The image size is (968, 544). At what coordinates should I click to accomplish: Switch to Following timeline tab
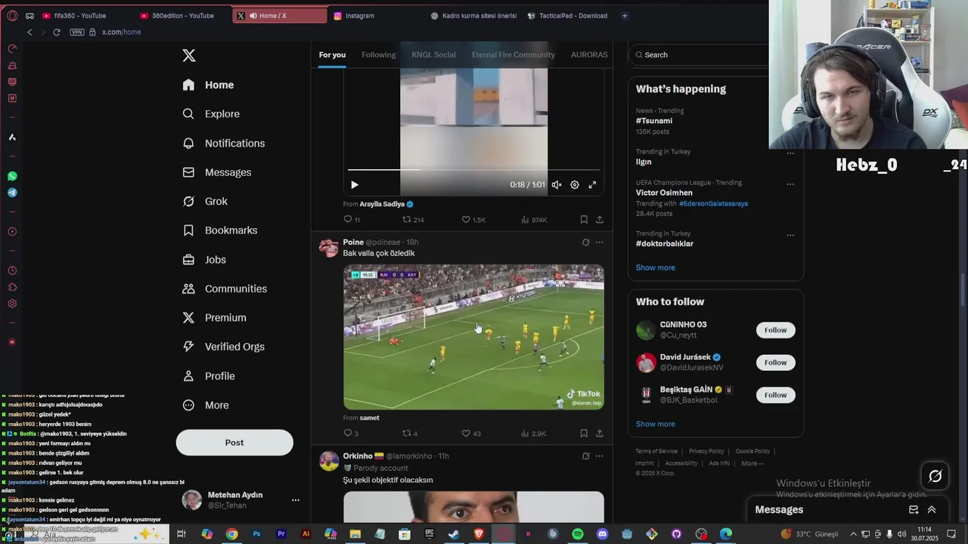pos(378,54)
